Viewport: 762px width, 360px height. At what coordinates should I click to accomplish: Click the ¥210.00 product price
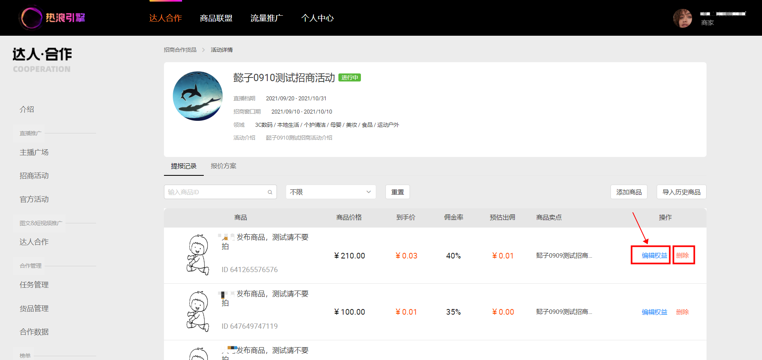pyautogui.click(x=350, y=256)
